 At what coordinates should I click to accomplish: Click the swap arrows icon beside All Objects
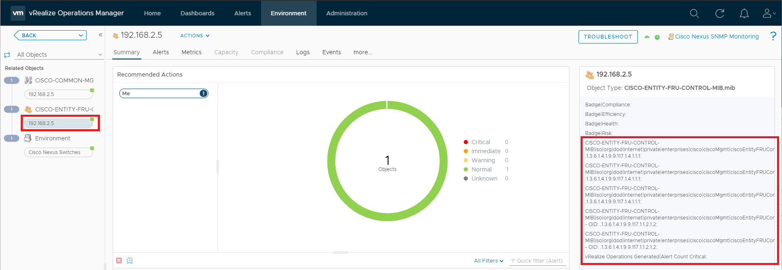coord(7,55)
